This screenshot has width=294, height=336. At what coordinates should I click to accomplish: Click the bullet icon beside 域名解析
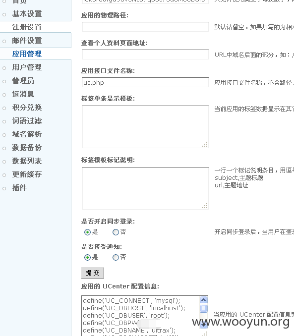(x=4, y=135)
